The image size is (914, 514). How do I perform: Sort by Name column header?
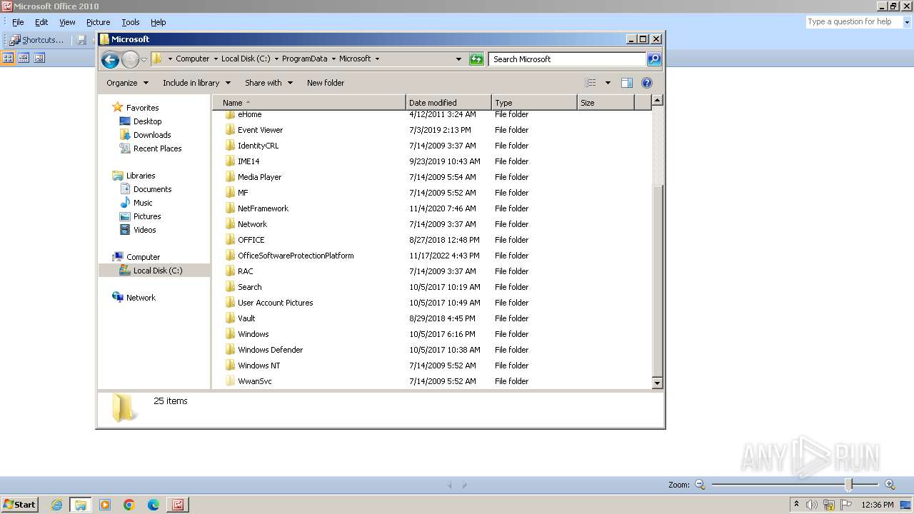coord(308,103)
